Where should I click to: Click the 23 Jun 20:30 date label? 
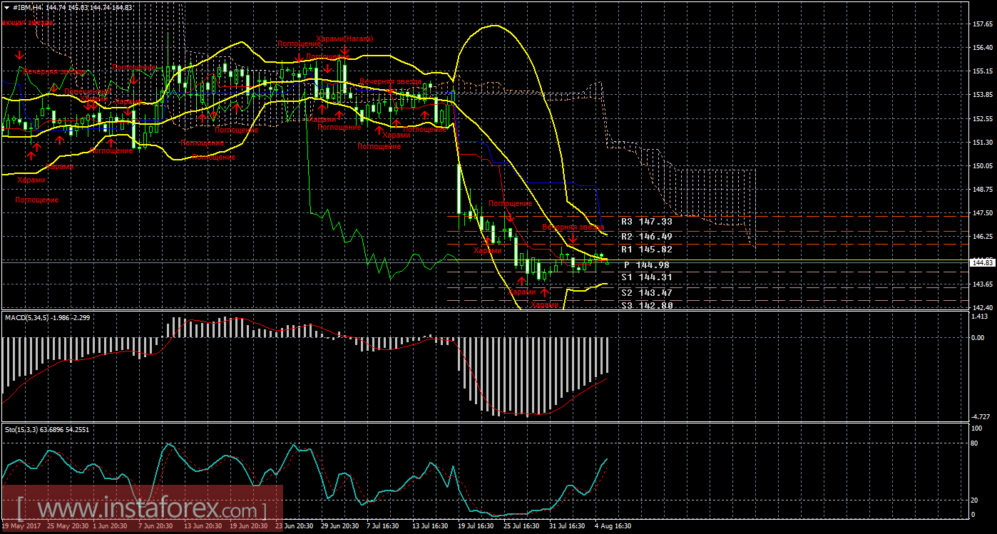(295, 526)
